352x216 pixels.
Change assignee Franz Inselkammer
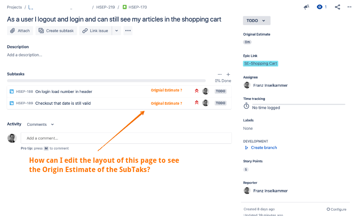pyautogui.click(x=270, y=85)
